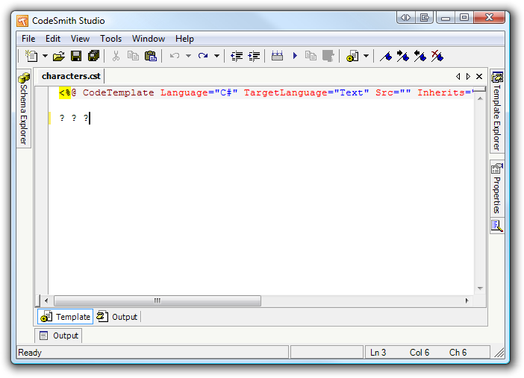Click the Increase indent icon
Screen dimensions: 524x378
(x=255, y=56)
